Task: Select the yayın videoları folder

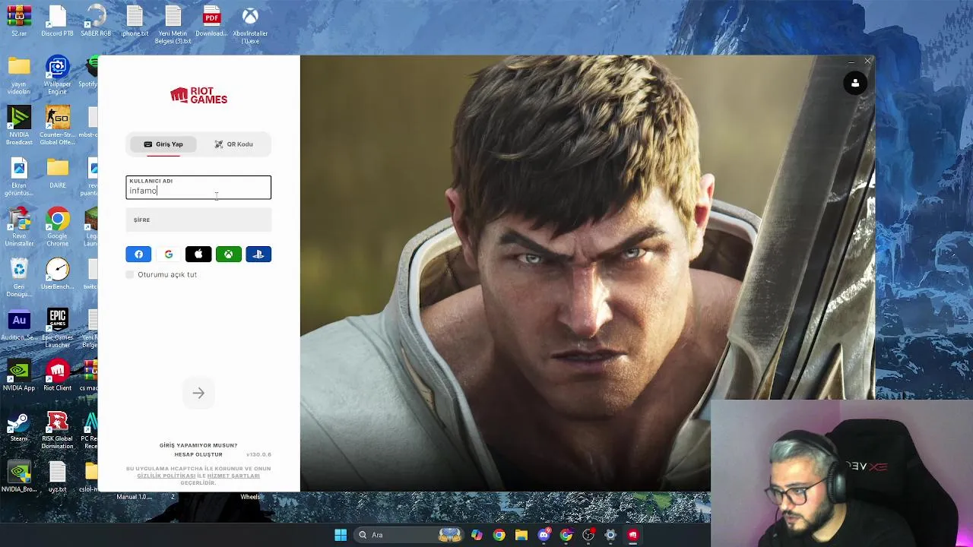Action: point(19,76)
